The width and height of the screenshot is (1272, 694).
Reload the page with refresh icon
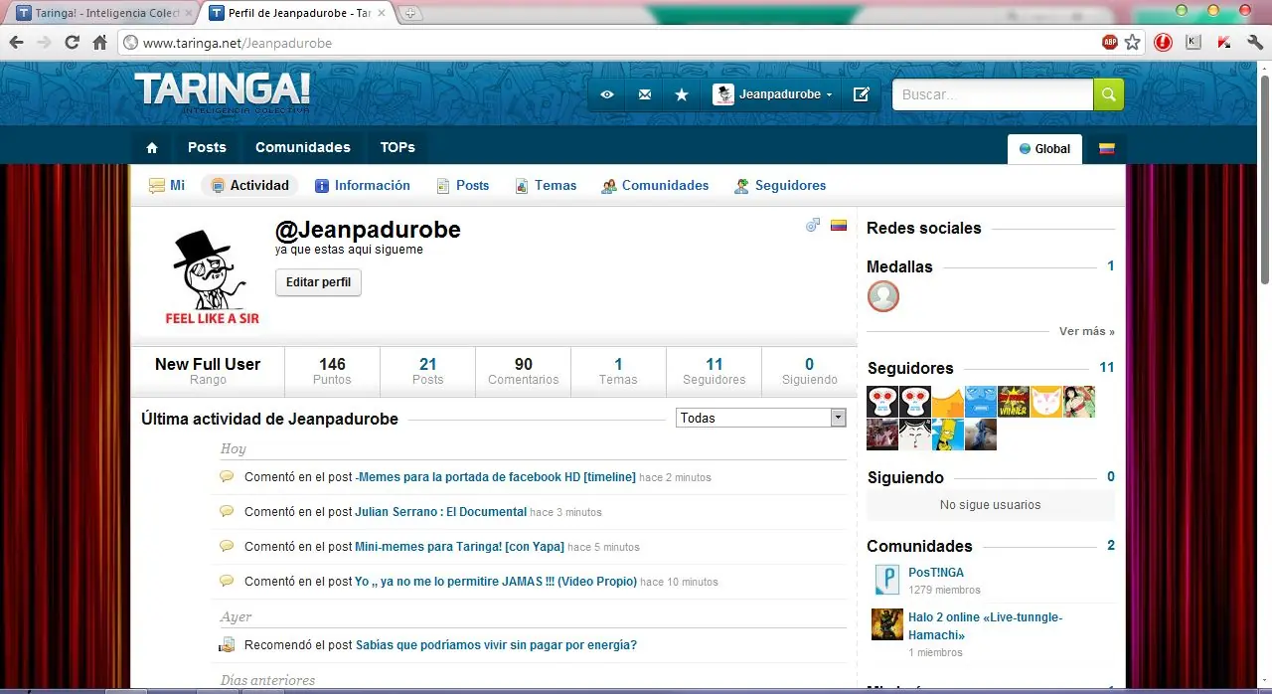pos(72,43)
